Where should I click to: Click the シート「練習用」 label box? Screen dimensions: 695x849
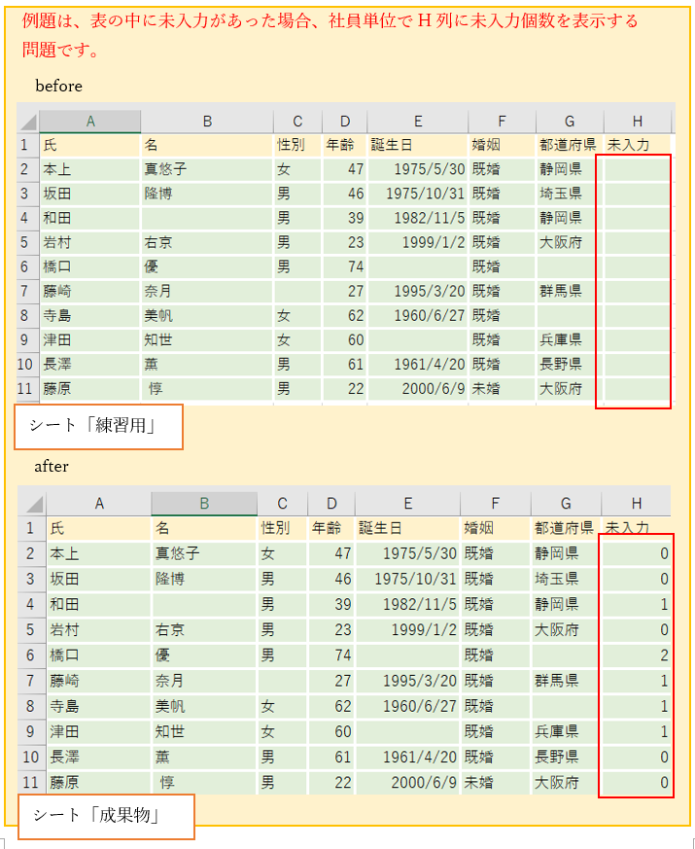click(x=98, y=427)
